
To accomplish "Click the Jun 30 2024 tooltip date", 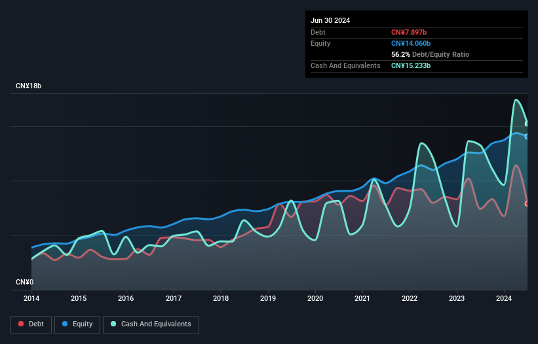I will click(330, 20).
